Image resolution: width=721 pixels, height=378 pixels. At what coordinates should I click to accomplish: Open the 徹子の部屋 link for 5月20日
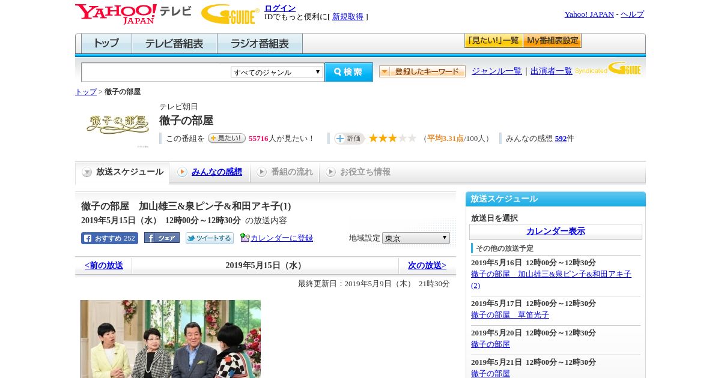tap(490, 344)
